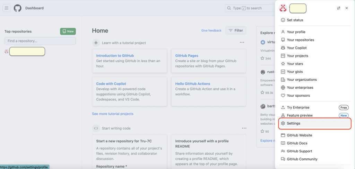The height and width of the screenshot is (169, 355).
Task: Select Your organizations menu item
Action: click(x=302, y=80)
